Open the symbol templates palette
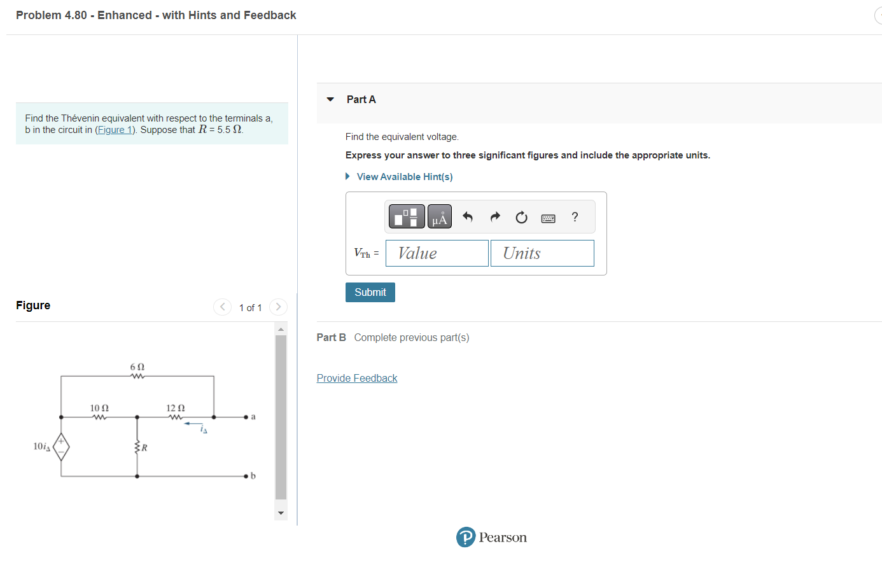 (406, 216)
